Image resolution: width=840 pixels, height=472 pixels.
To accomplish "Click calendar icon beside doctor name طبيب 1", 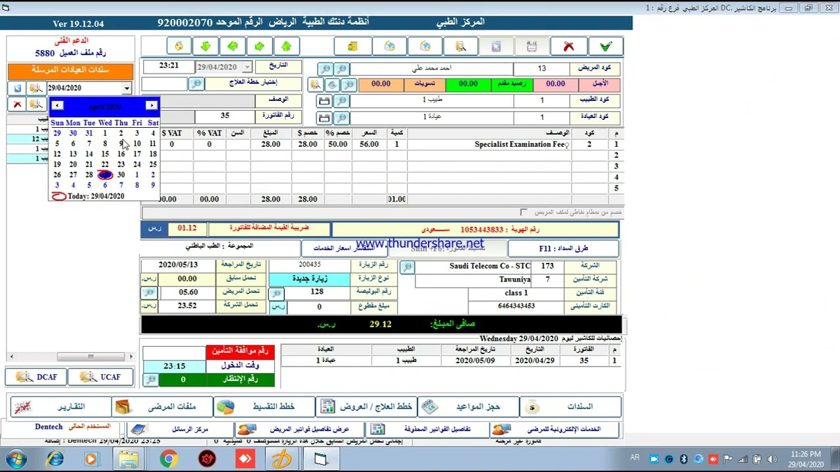I will point(324,101).
